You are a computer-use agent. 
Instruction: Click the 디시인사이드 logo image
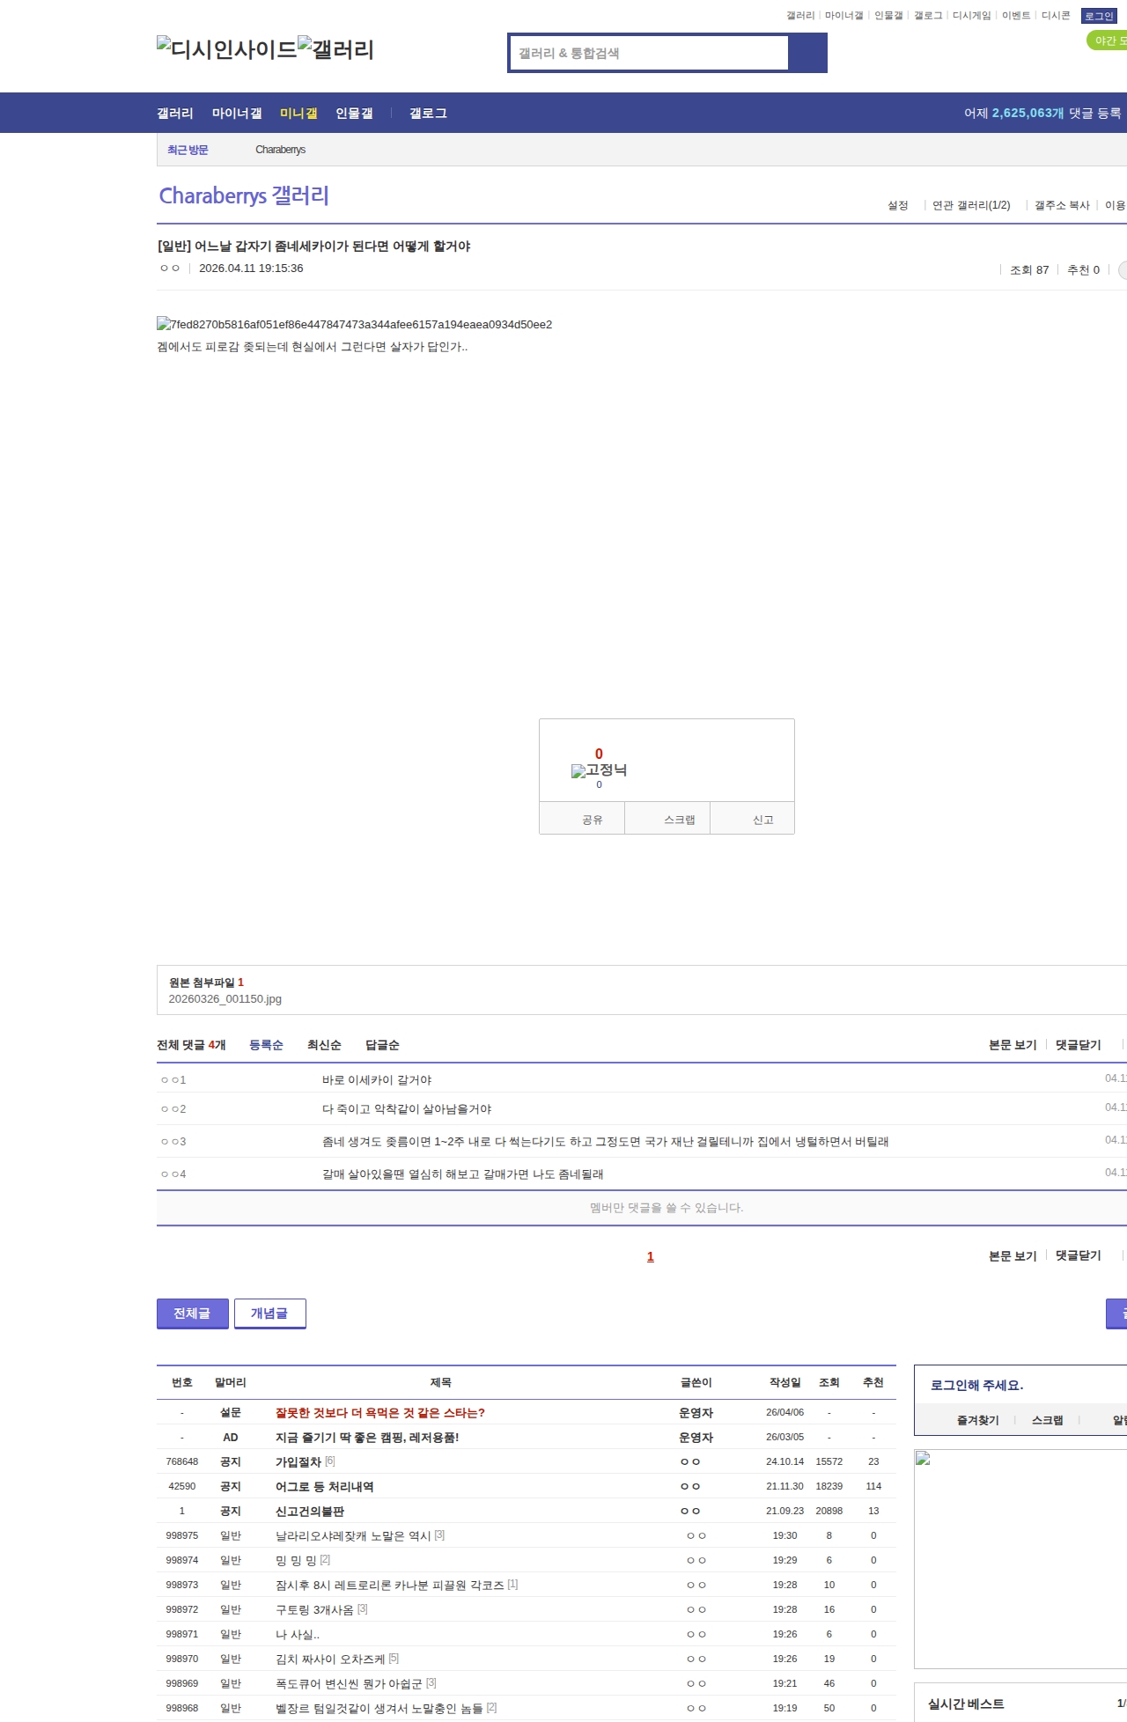coord(226,49)
